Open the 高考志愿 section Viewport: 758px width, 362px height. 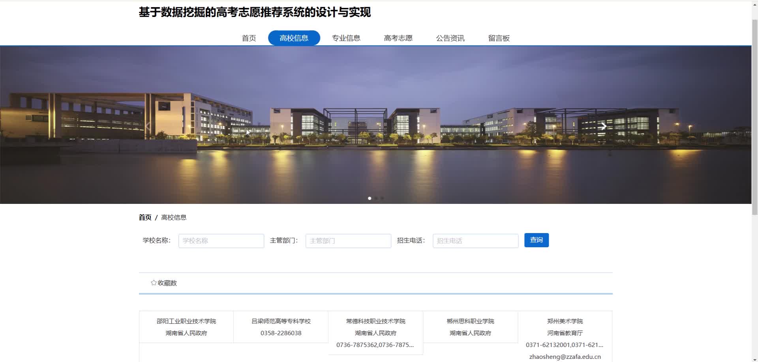coord(398,38)
